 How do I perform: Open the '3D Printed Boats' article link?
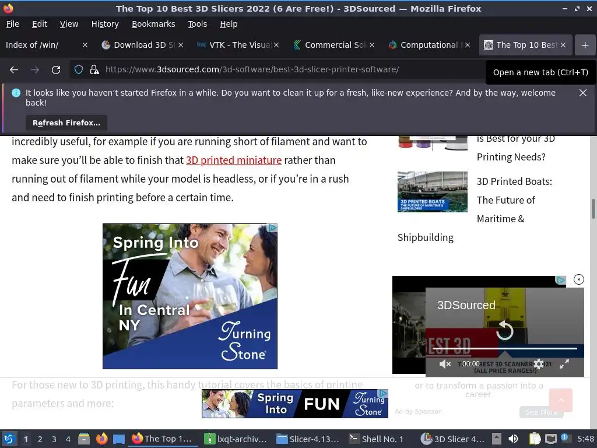[514, 200]
